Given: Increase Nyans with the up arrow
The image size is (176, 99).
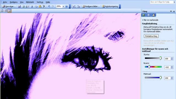Looking at the screenshot, I should [x=172, y=67].
